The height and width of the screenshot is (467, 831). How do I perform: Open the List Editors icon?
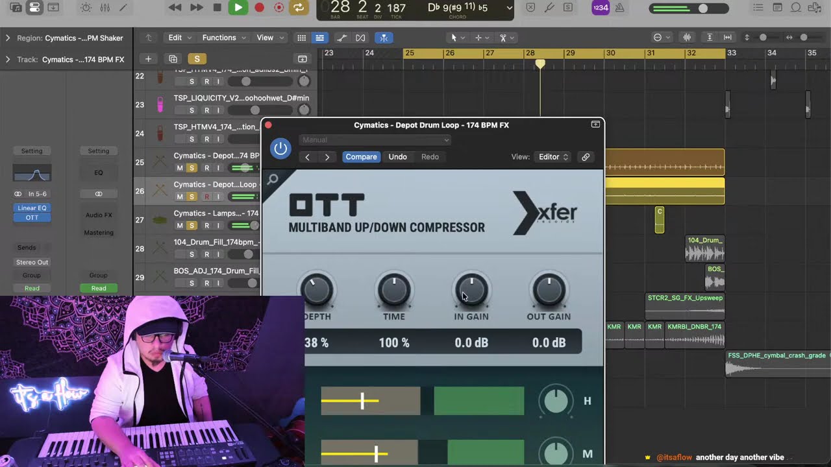[759, 8]
